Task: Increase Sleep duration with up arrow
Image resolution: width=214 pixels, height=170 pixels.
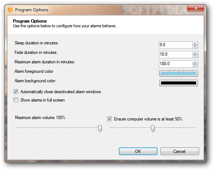Action: point(195,44)
